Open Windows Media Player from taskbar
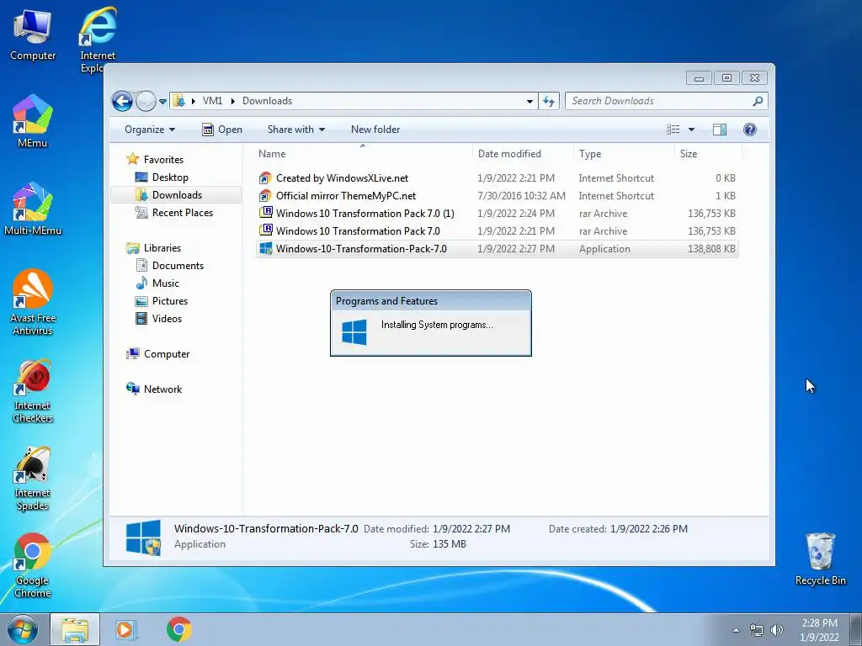 pos(126,629)
